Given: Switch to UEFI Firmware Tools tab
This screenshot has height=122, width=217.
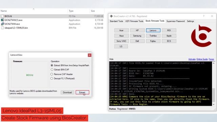Looking at the screenshot, I should pyautogui.click(x=134, y=21).
